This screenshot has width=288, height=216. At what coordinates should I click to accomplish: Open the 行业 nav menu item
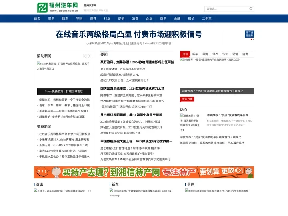click(107, 18)
